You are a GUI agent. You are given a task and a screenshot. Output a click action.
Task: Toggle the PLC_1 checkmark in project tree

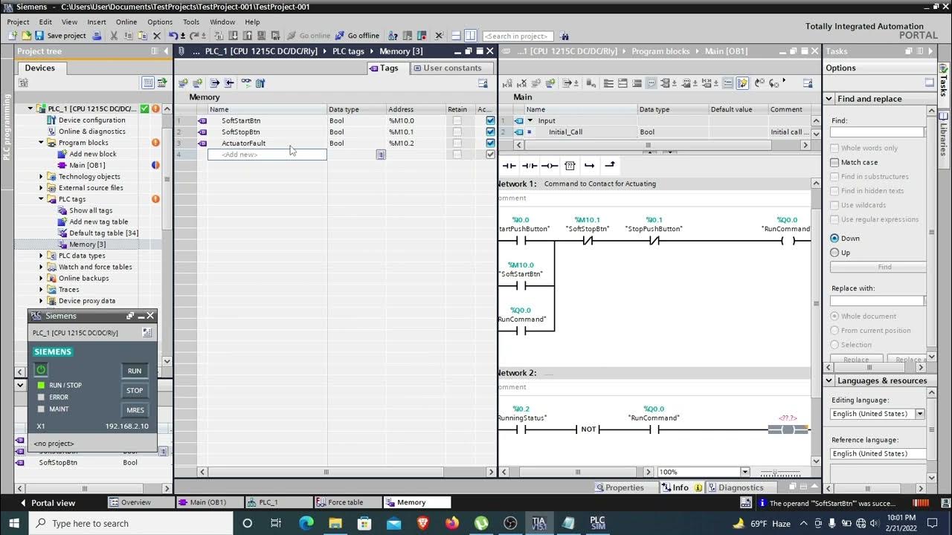point(145,108)
